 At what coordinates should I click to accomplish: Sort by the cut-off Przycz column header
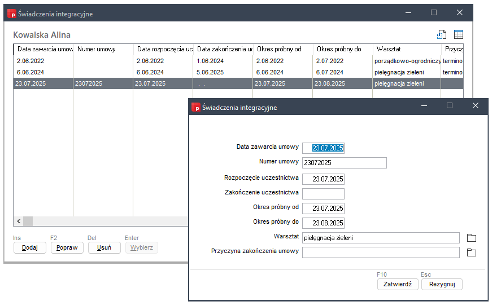[x=452, y=49]
